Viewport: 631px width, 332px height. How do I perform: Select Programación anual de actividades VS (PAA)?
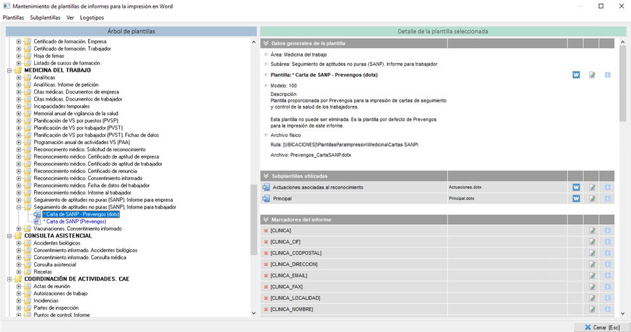(x=82, y=143)
